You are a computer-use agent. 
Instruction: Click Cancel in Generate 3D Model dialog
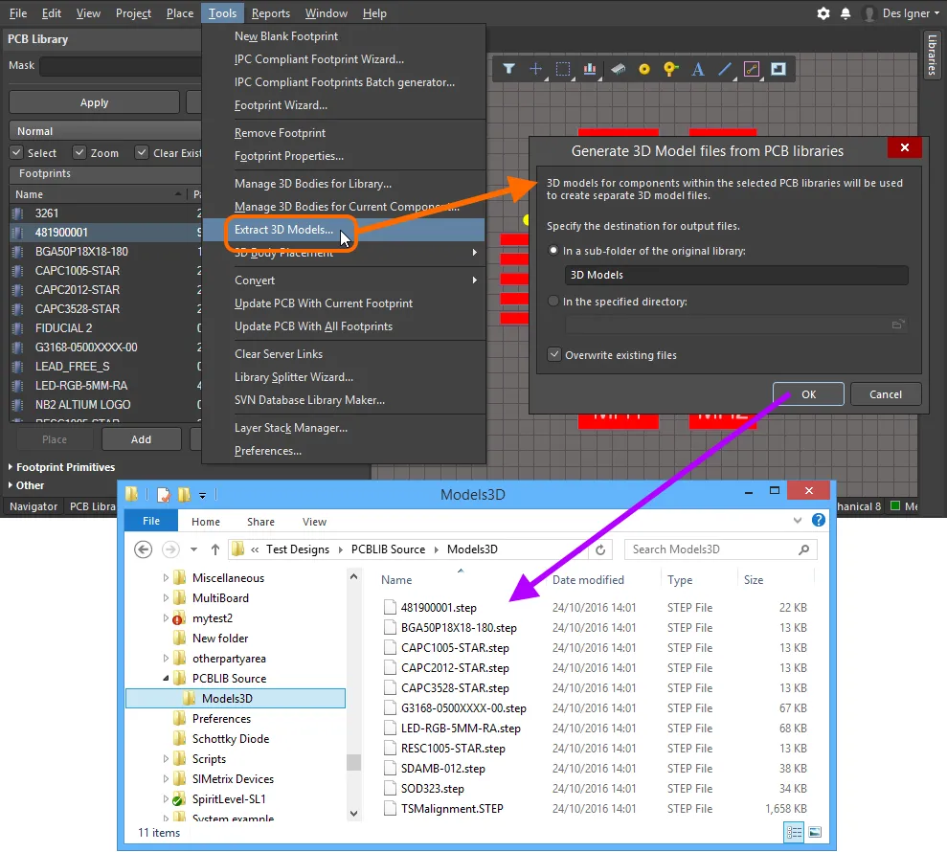pyautogui.click(x=886, y=393)
